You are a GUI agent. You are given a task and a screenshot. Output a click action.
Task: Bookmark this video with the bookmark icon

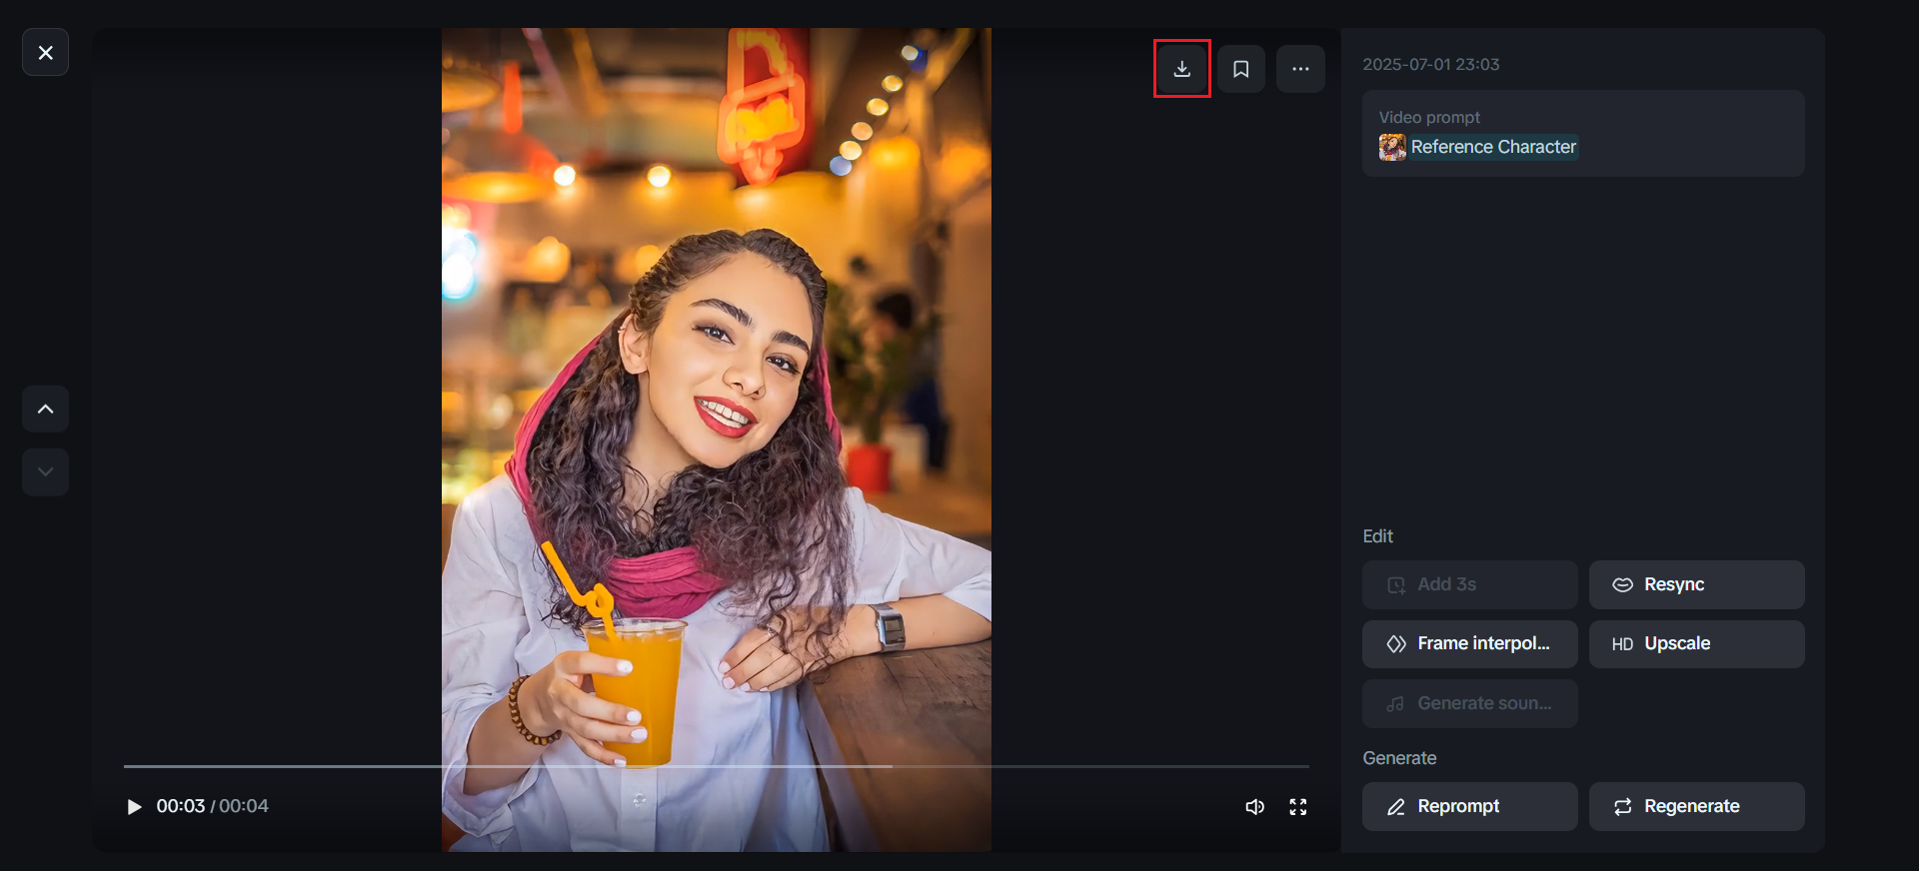coord(1241,69)
